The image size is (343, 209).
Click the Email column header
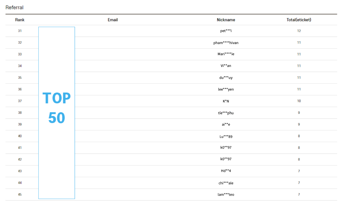113,20
